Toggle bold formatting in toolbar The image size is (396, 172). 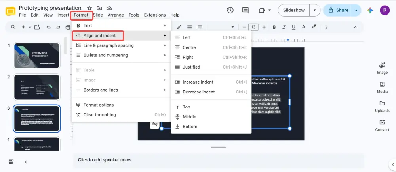click(274, 27)
